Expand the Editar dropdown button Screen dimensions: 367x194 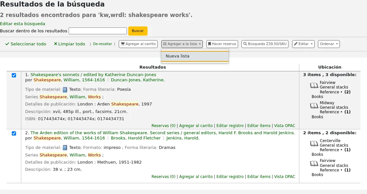[x=303, y=44]
